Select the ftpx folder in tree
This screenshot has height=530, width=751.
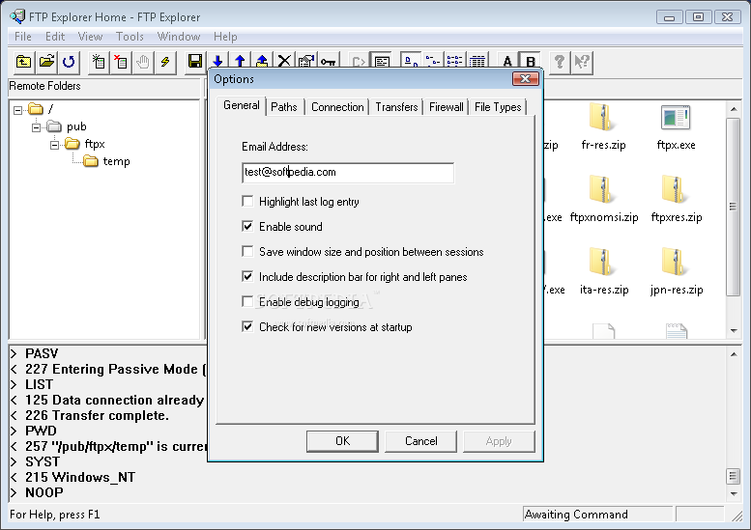pyautogui.click(x=95, y=144)
